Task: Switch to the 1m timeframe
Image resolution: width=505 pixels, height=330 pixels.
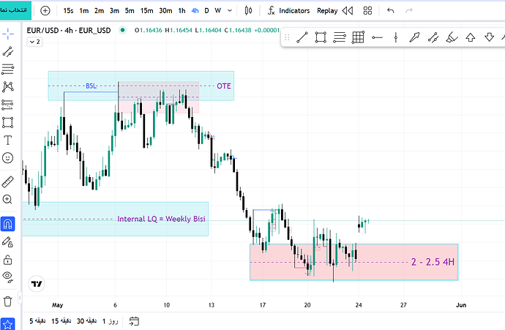Action: 84,11
